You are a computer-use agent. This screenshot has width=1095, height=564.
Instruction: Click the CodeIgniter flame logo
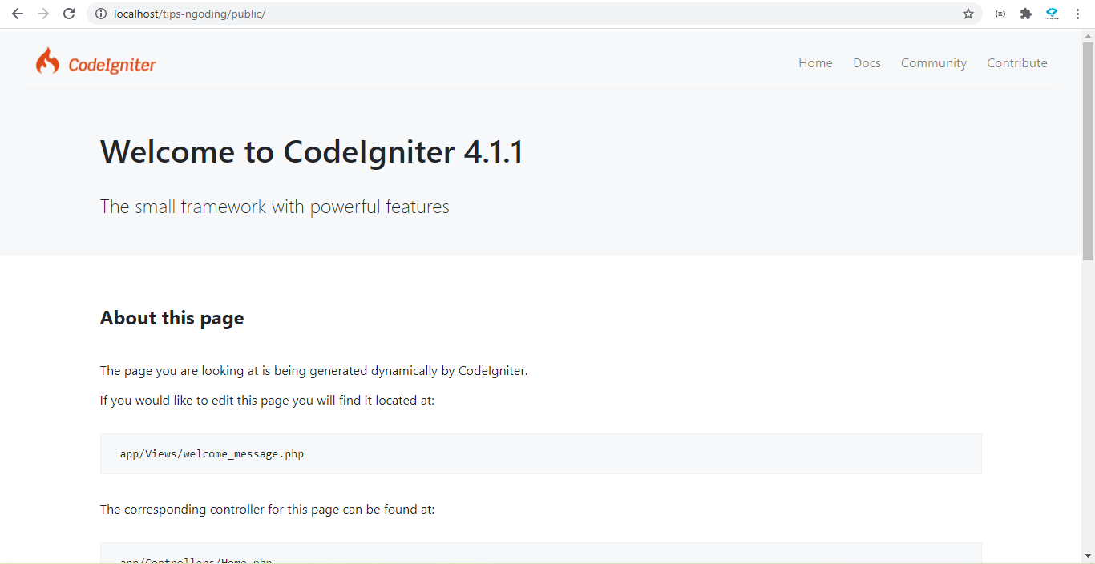click(x=47, y=61)
